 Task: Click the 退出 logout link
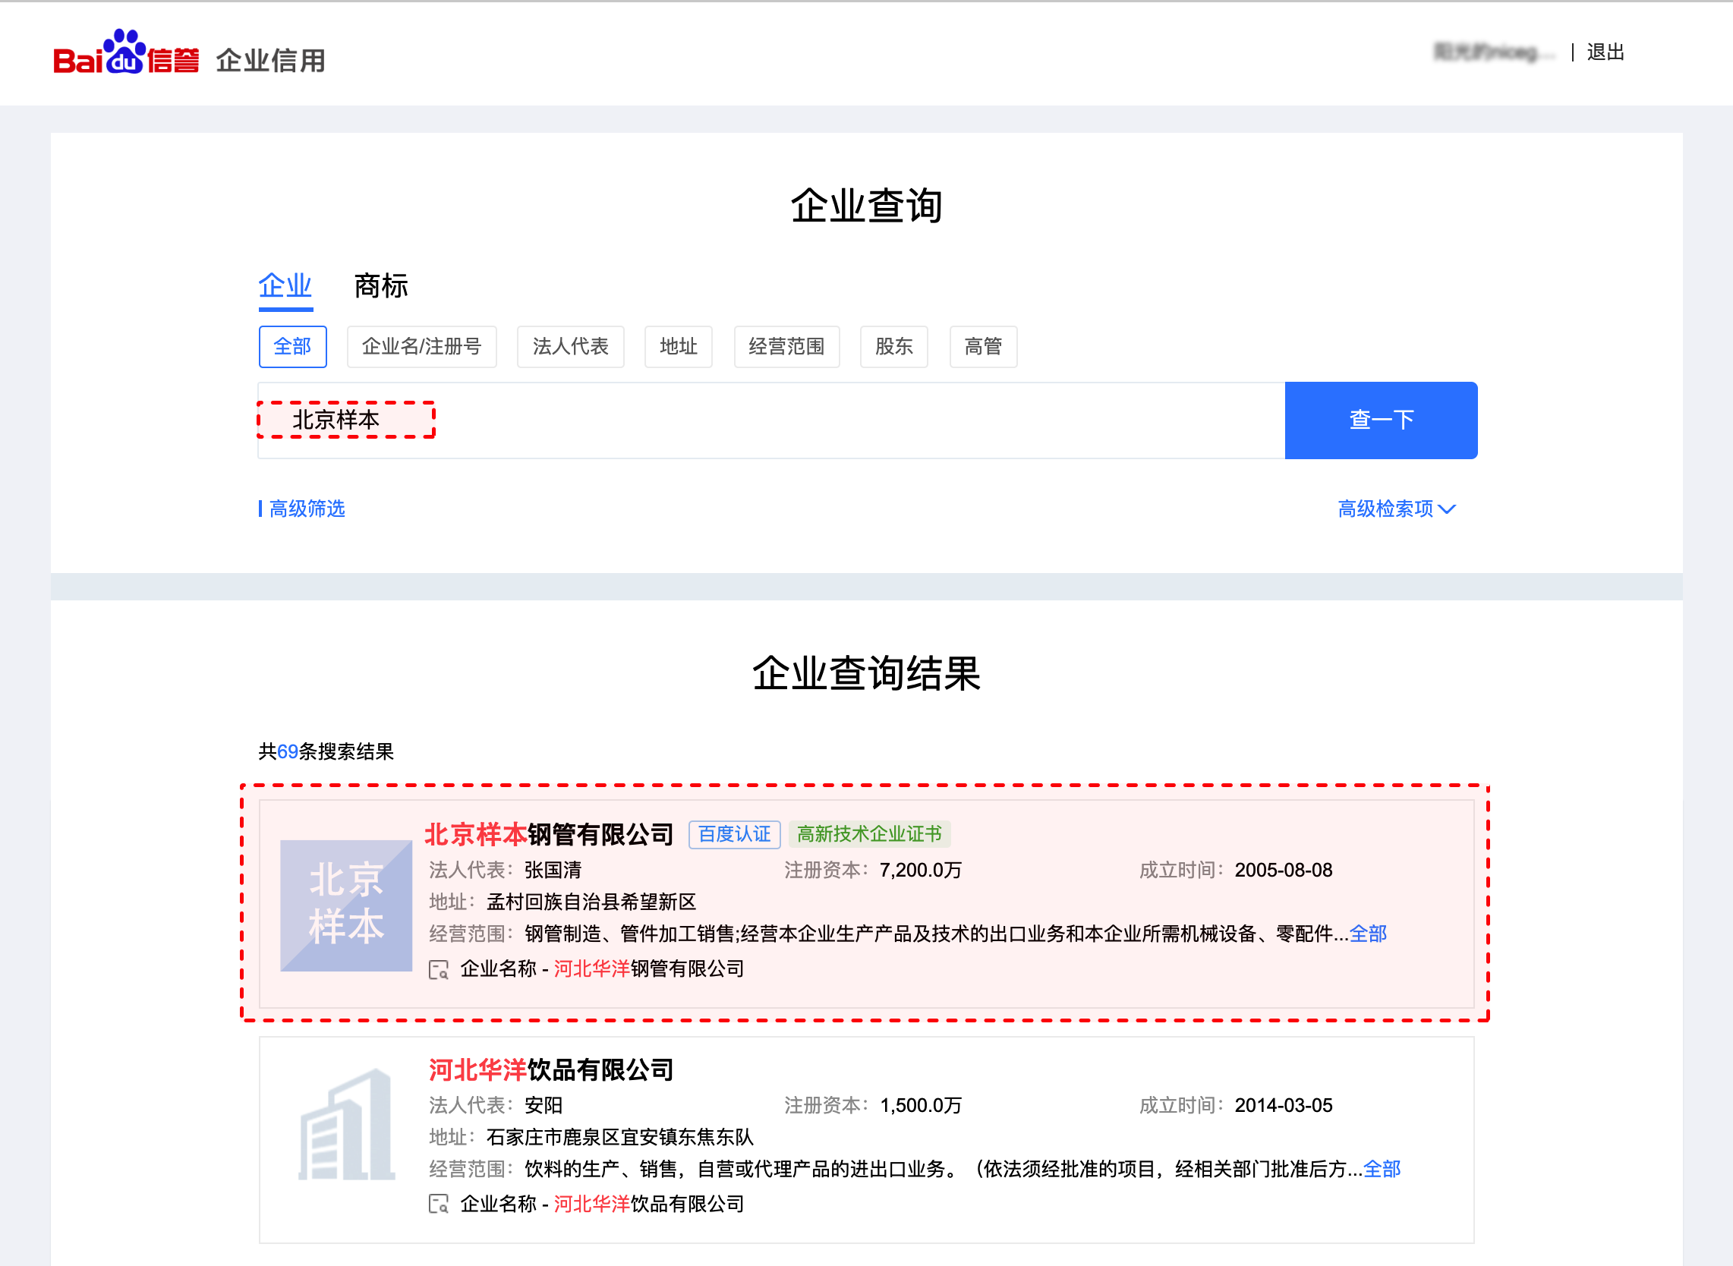click(x=1605, y=52)
